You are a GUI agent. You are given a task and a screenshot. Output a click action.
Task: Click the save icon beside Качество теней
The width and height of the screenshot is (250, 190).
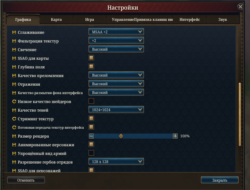14,110
